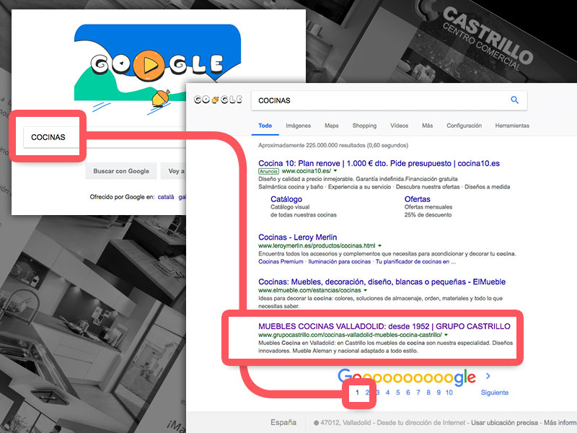Click the next-page chevron beside the Goooogle logo
The image size is (577, 433).
pos(488,376)
